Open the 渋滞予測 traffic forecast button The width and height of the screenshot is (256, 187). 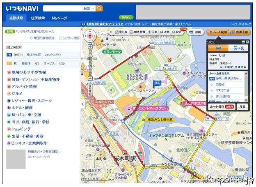(x=239, y=32)
